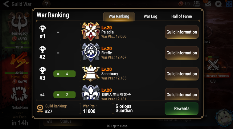The width and height of the screenshot is (233, 129).
Task: Click the Guild Ranking medal icon
Action: pyautogui.click(x=40, y=108)
